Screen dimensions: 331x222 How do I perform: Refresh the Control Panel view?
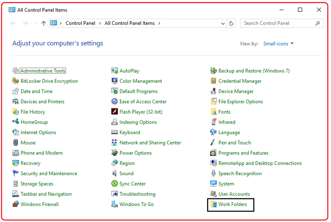click(x=231, y=23)
